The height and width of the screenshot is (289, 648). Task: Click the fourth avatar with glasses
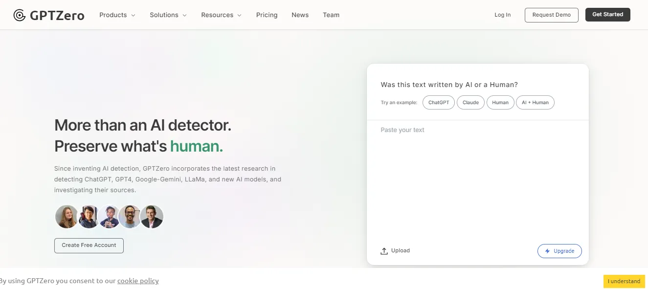click(130, 217)
